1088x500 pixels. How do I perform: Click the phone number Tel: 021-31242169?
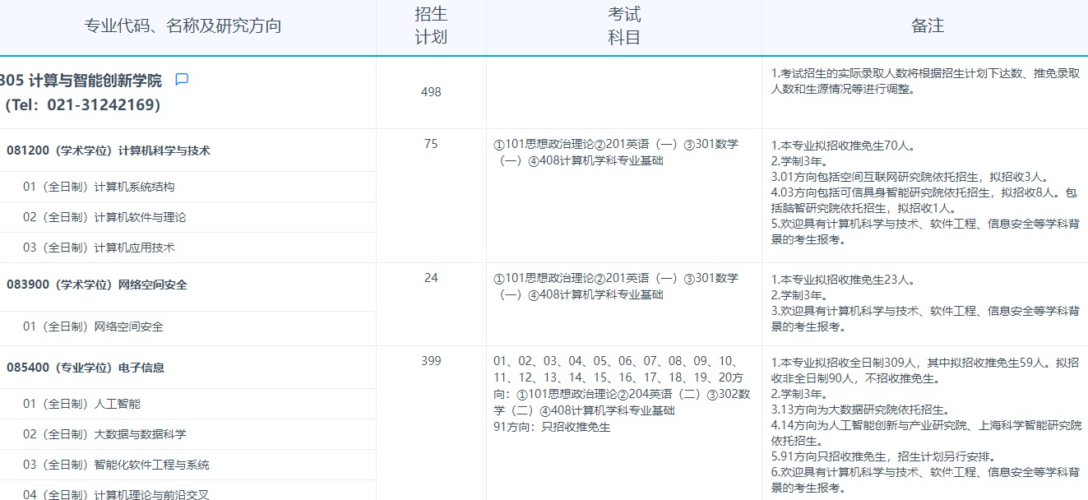coord(83,105)
